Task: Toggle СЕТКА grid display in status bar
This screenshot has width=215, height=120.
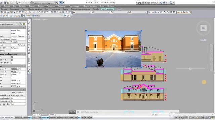Action: [x=25, y=117]
